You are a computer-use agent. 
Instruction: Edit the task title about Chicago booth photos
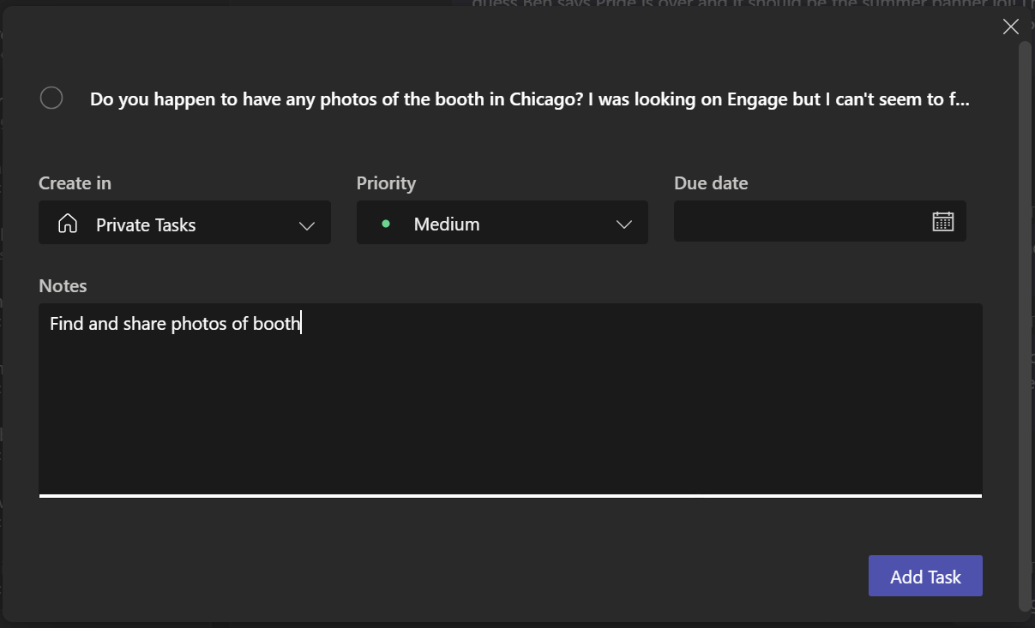(x=529, y=99)
